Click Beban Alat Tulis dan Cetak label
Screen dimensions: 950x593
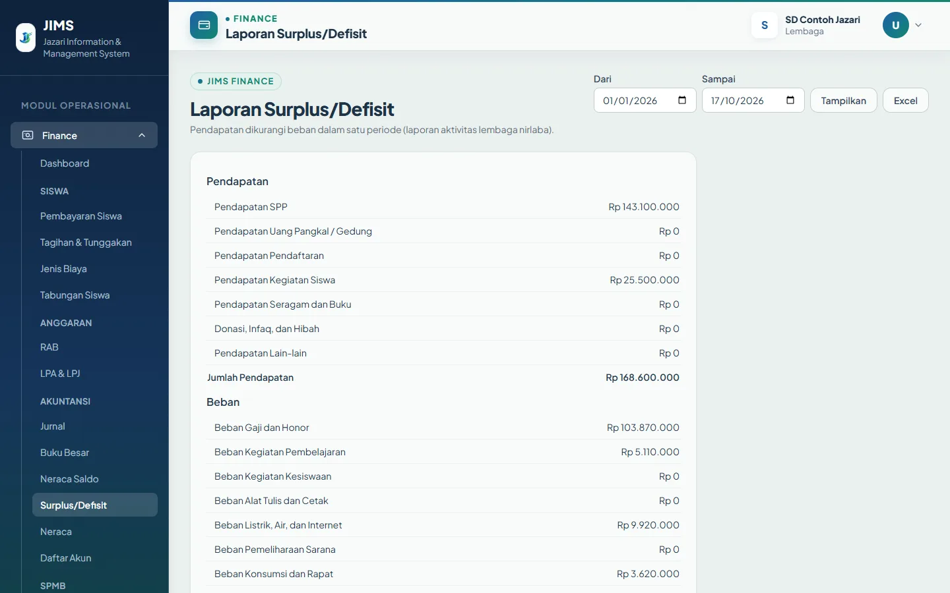(271, 501)
